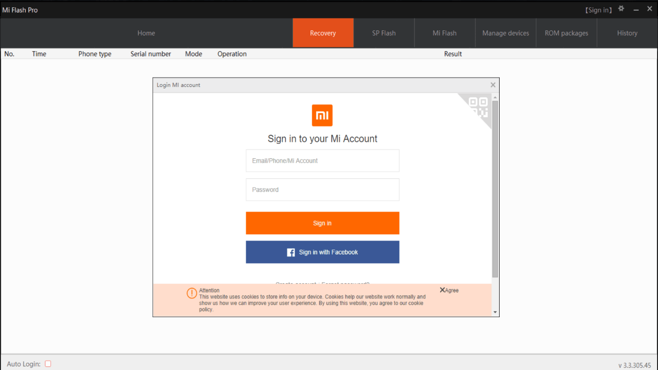The width and height of the screenshot is (658, 370).
Task: Go to Manage devices tab
Action: (x=506, y=33)
